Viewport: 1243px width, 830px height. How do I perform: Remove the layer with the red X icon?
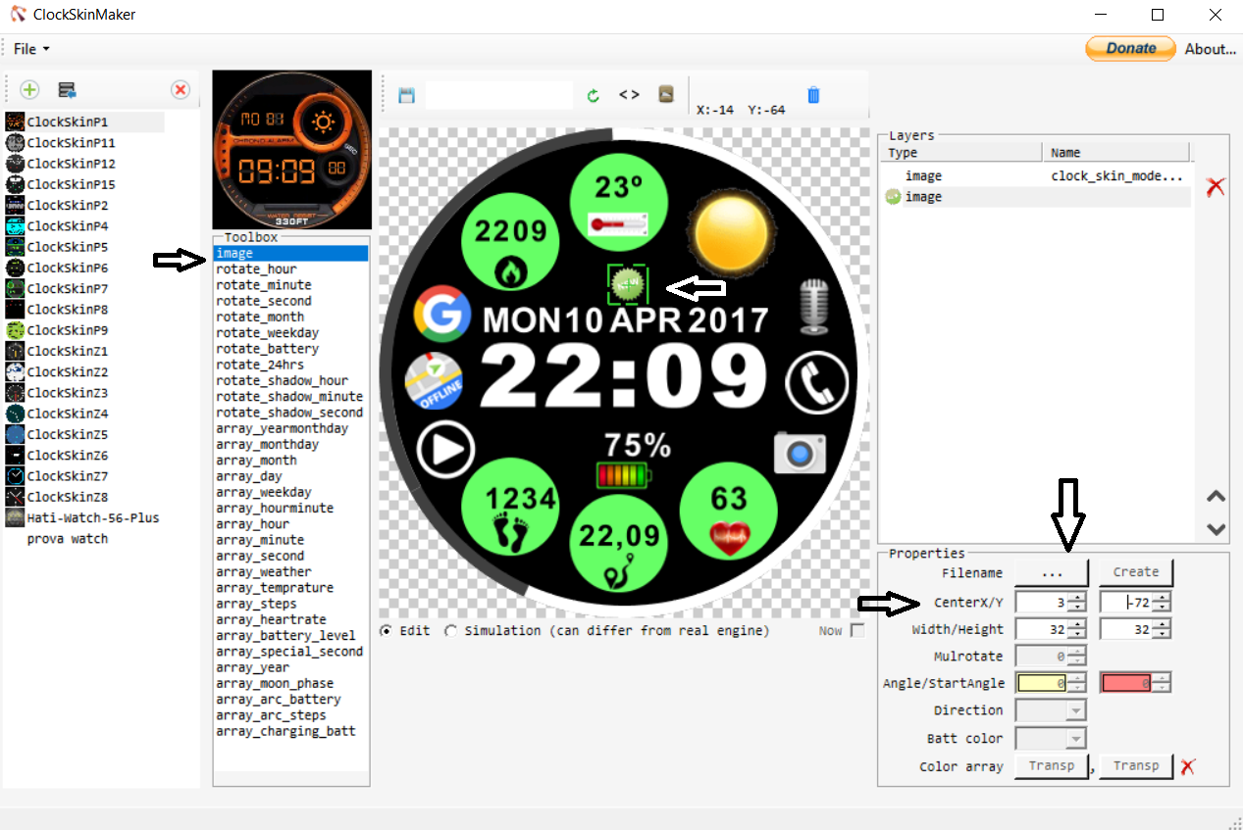(x=1216, y=186)
